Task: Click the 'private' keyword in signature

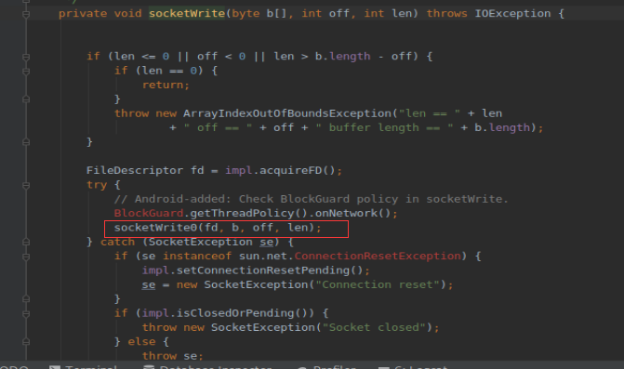Action: (83, 14)
